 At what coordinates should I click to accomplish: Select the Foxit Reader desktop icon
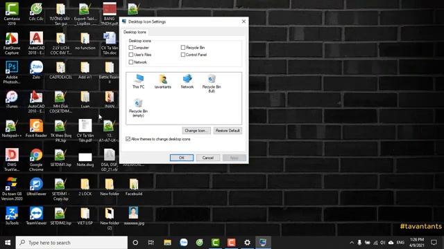click(36, 129)
